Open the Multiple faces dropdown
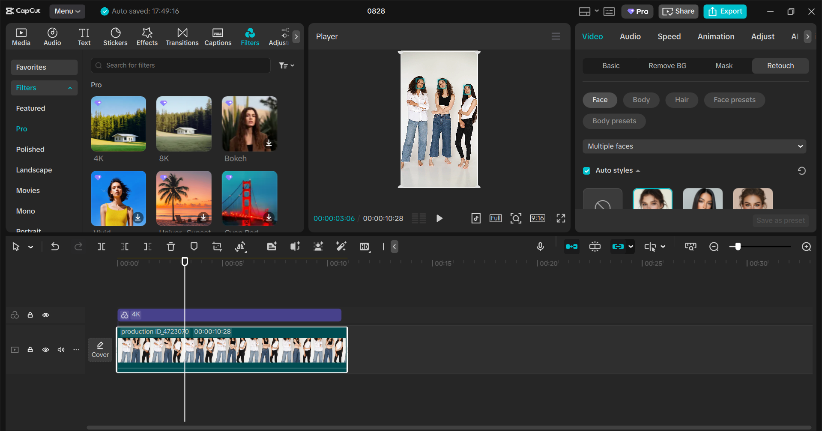Screen dimensions: 822x431 pos(694,146)
